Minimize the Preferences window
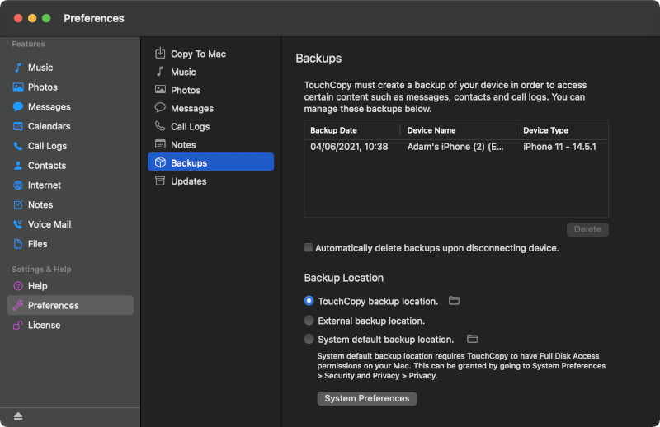This screenshot has height=427, width=660. tap(32, 18)
